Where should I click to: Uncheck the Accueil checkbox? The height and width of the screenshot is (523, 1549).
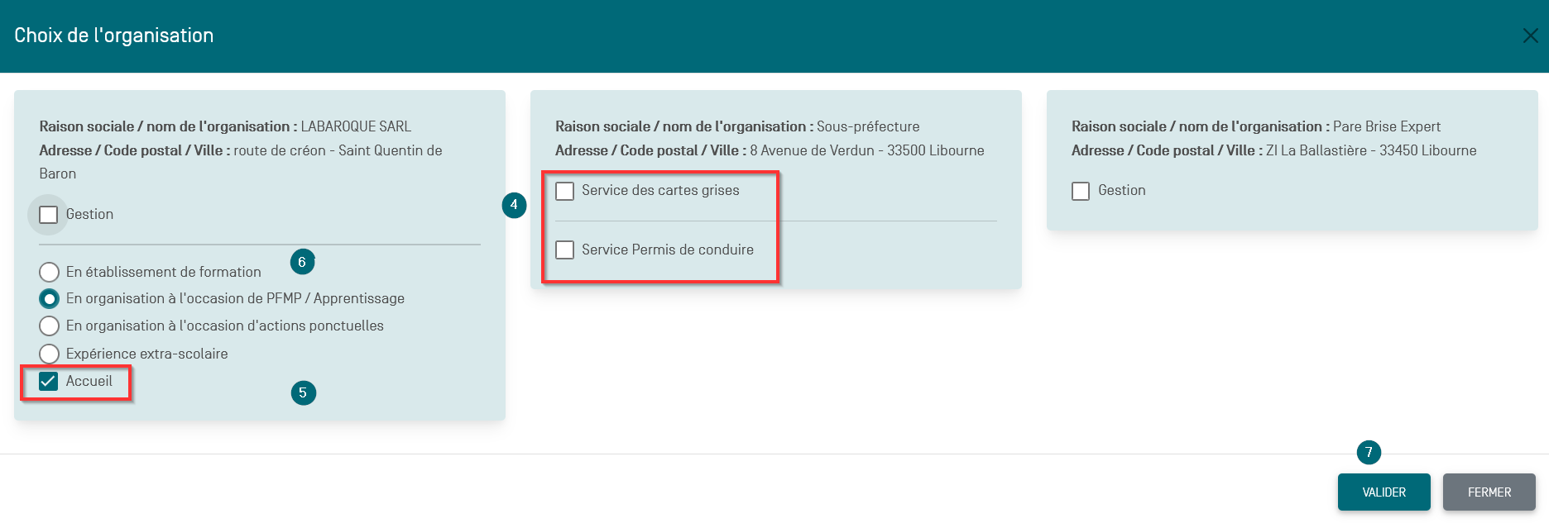49,381
